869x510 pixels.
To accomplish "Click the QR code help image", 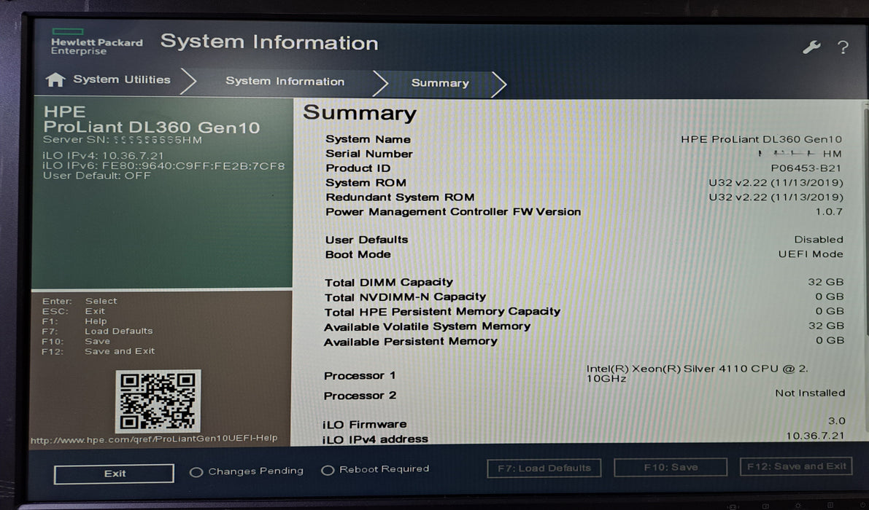I will [158, 401].
